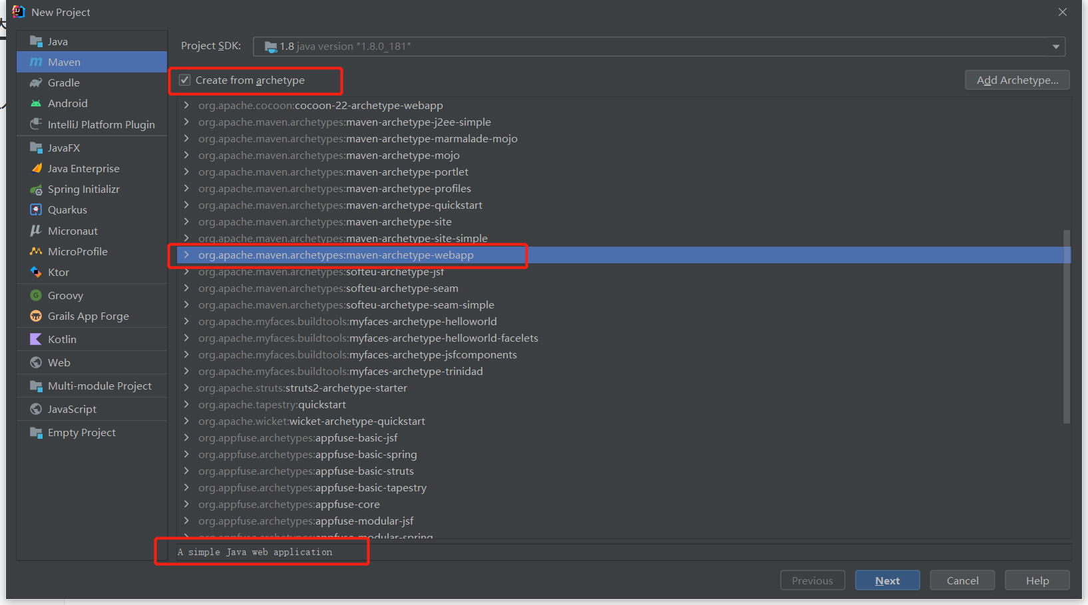
Task: Expand appfuse-basic-spring node
Action: (x=186, y=454)
